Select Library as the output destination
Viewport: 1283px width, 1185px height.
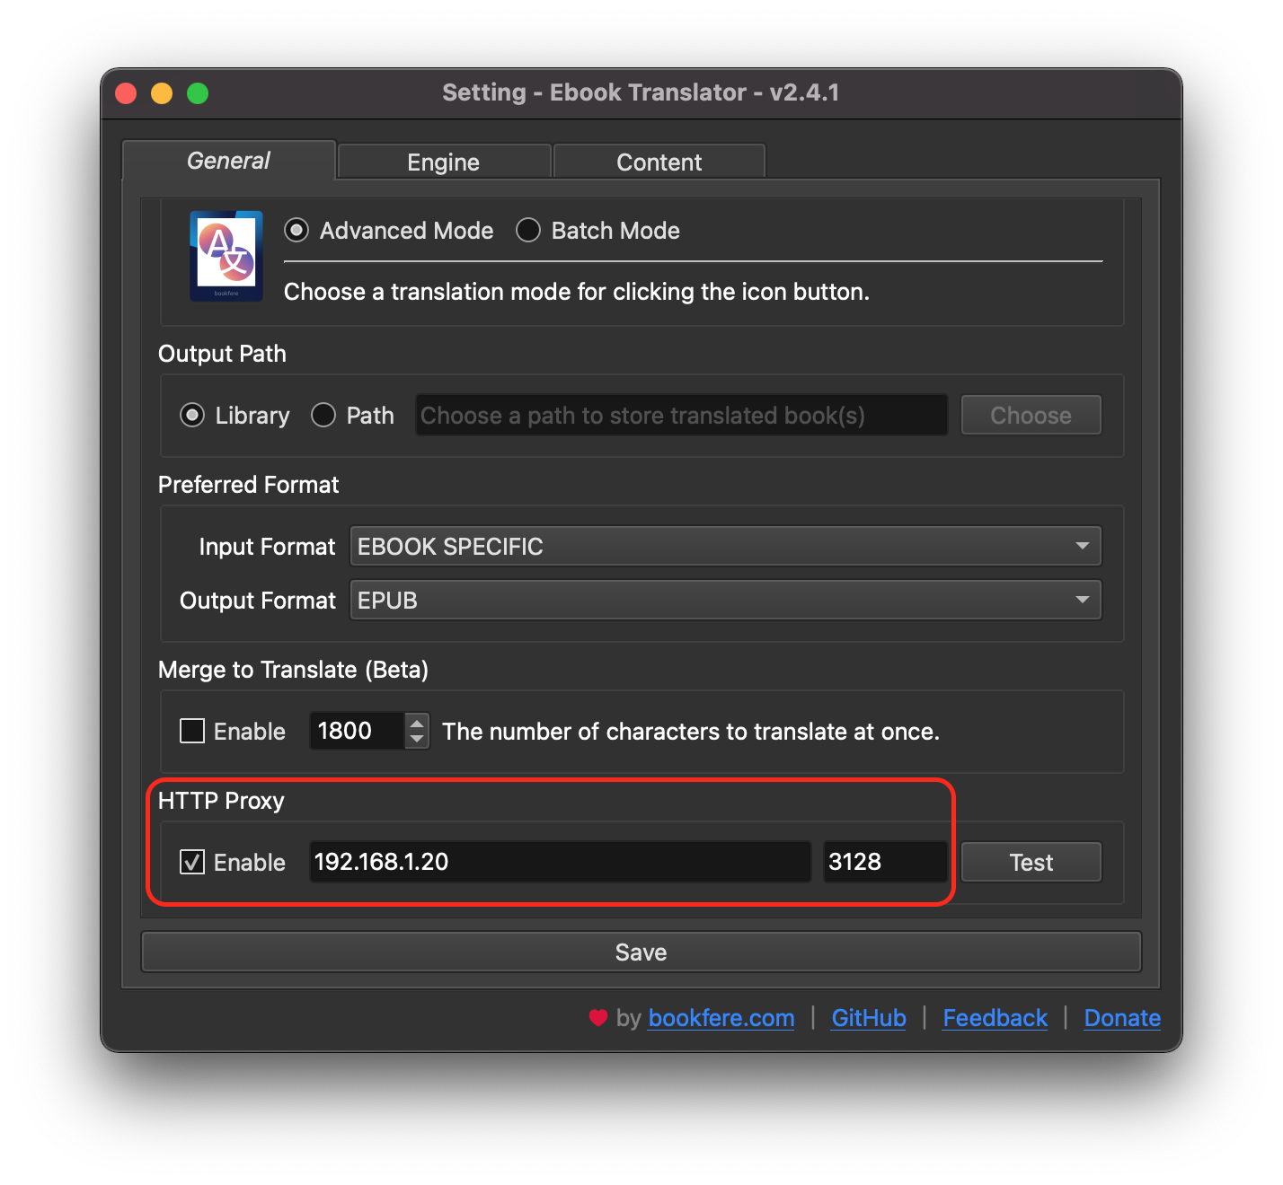tap(192, 415)
